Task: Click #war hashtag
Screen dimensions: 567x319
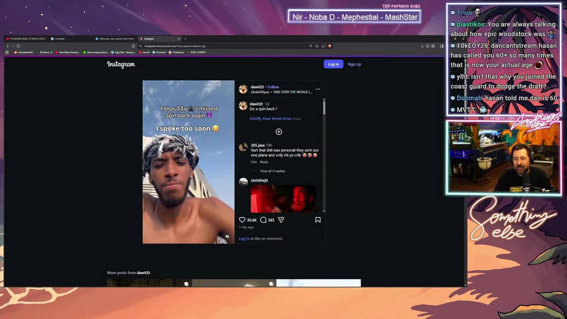Action: tap(267, 118)
